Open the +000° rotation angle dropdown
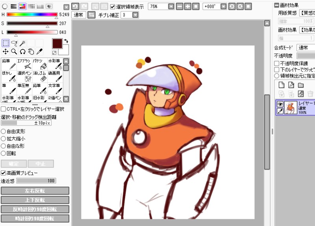The image size is (315, 226). pos(223,6)
